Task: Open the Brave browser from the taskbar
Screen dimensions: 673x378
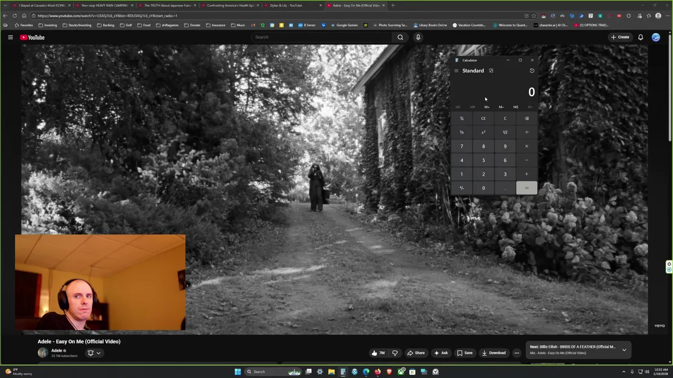Action: point(389,372)
